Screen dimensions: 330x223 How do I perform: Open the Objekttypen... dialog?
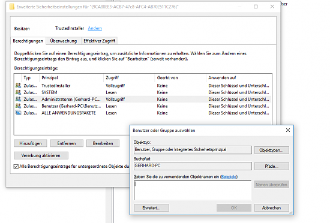coord(271,150)
